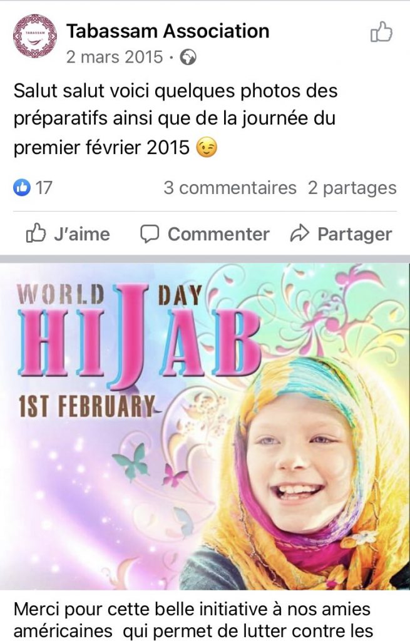Viewport: 410px width, 641px height.
Task: Open the 2 mars 2015 post date
Action: 115,57
